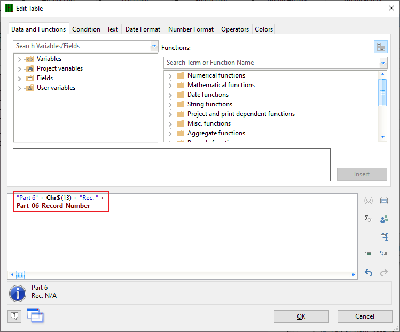Image resolution: width=400 pixels, height=332 pixels.
Task: Redo the formula edit
Action: (x=384, y=273)
